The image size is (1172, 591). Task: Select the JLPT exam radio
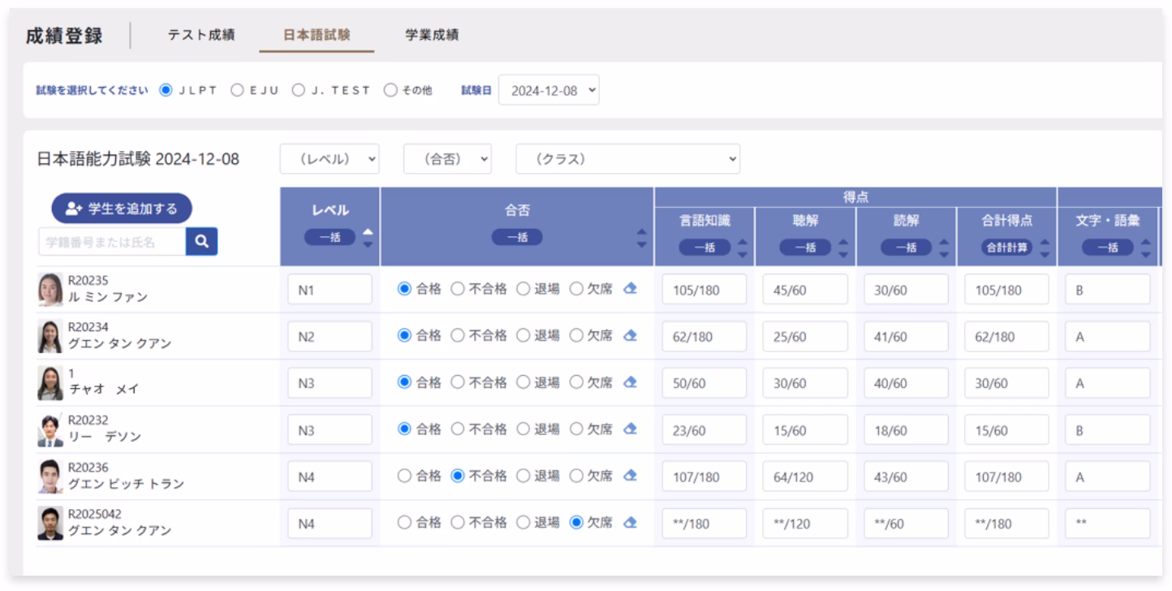click(166, 90)
